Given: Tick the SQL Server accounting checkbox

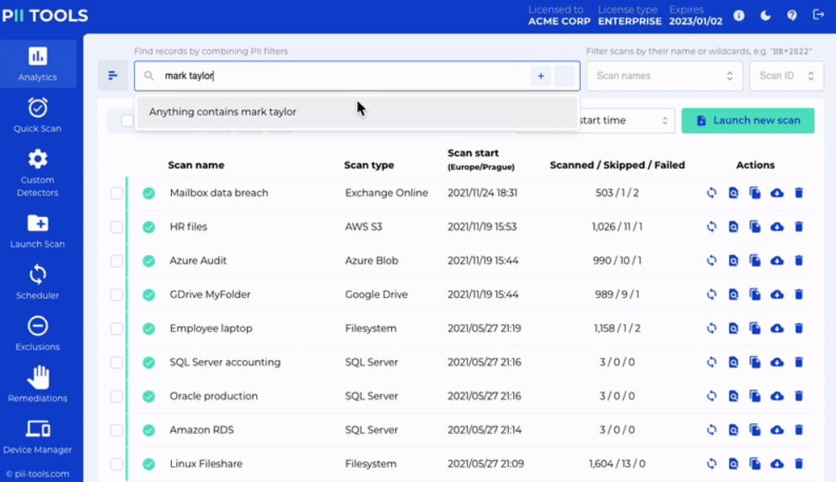Looking at the screenshot, I should (116, 363).
